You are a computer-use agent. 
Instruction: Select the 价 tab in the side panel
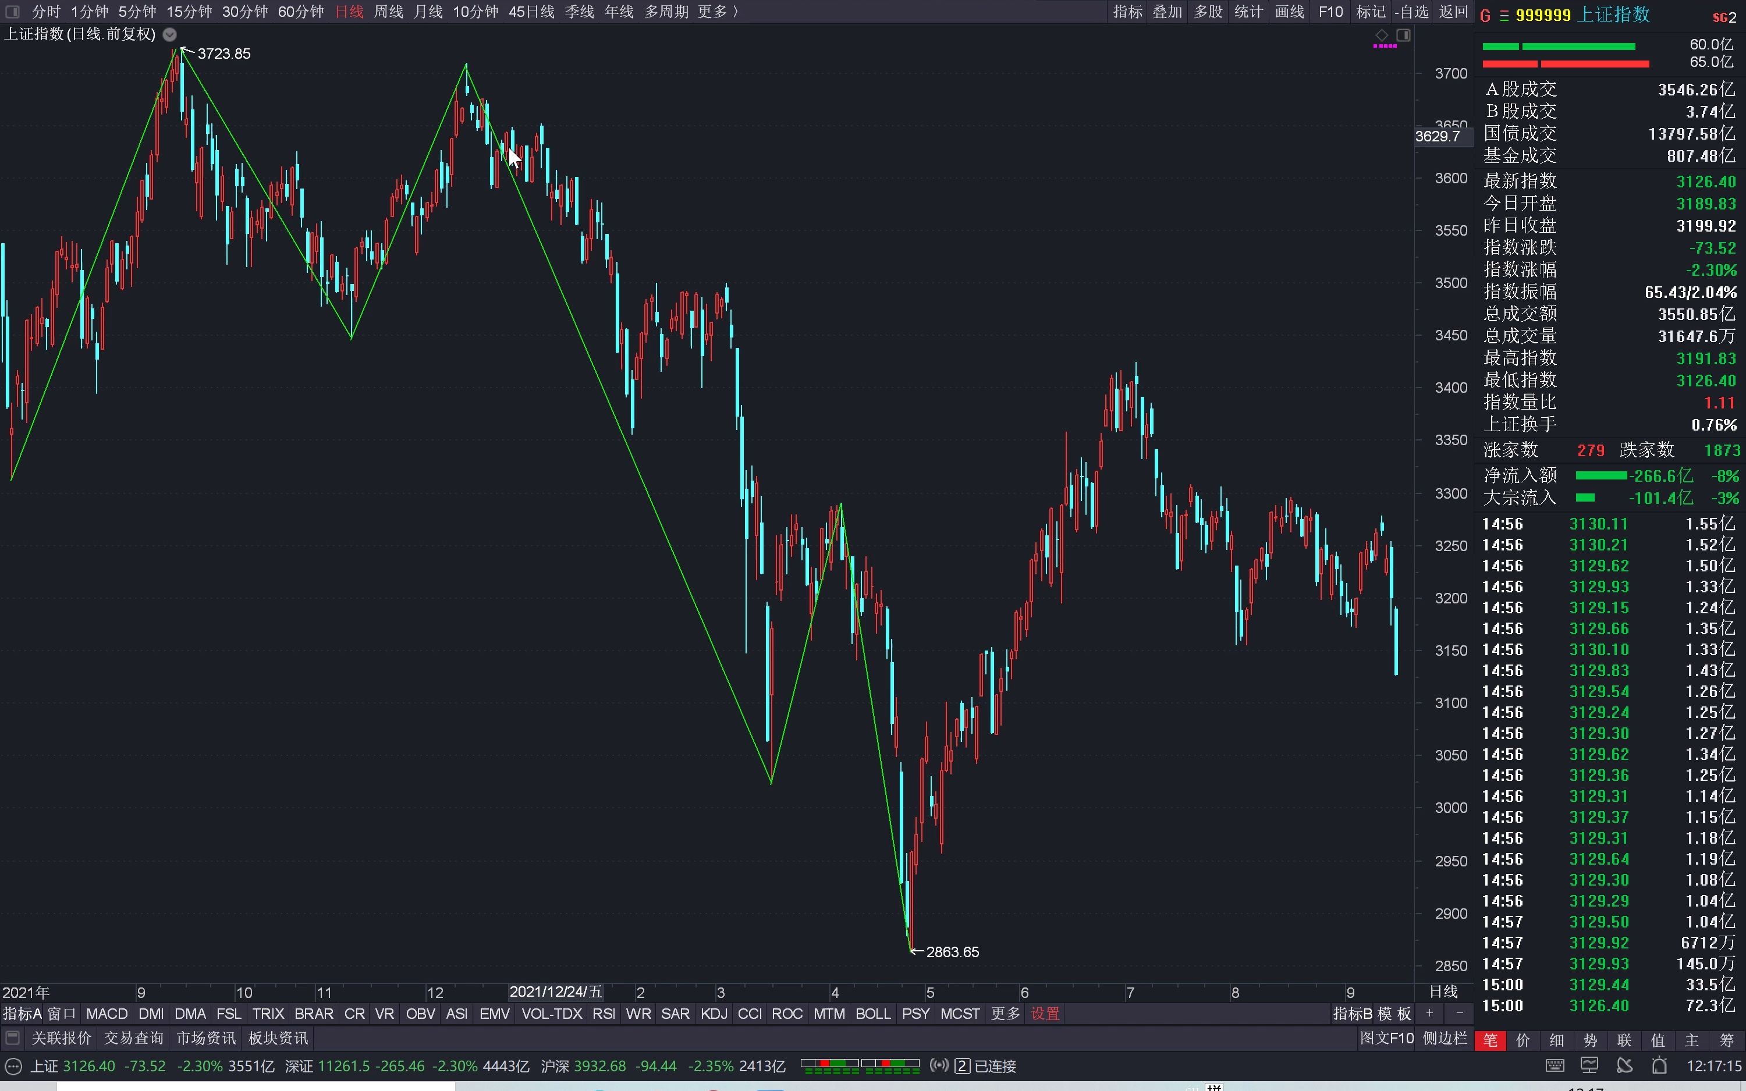(x=1523, y=1040)
